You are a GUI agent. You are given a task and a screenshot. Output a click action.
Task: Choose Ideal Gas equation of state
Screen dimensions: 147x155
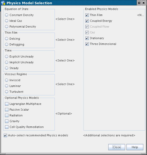click(x=7, y=21)
